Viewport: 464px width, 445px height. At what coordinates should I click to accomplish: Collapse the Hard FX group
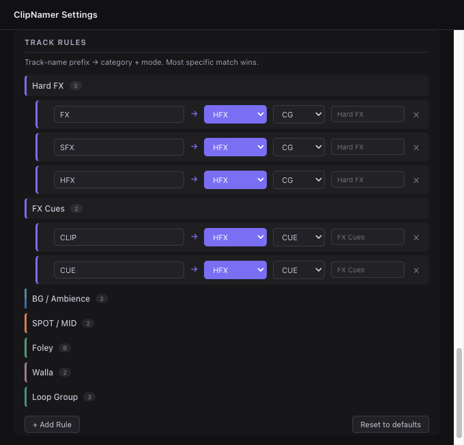point(227,85)
